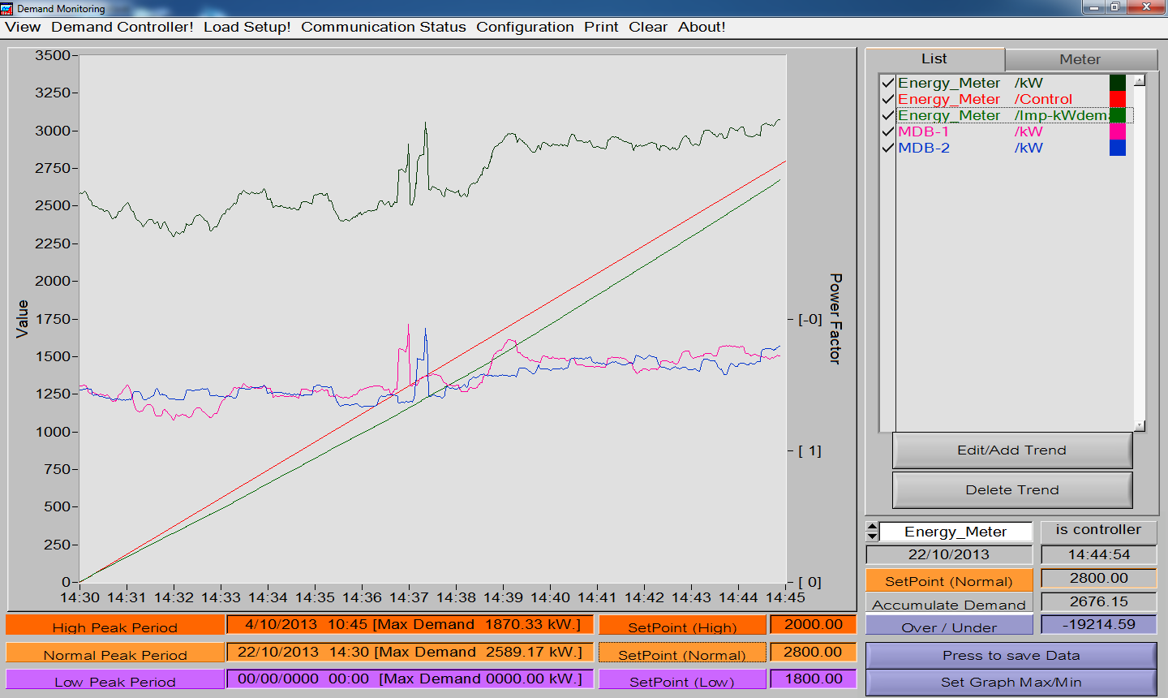Click the Value y-axis label
The height and width of the screenshot is (698, 1168).
click(x=22, y=318)
